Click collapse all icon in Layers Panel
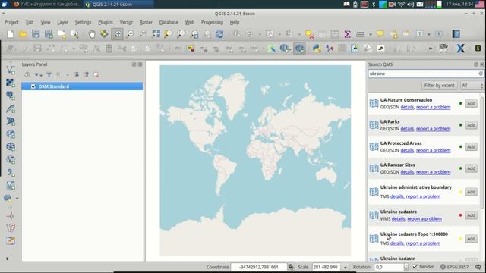The width and height of the screenshot is (486, 273). [87, 74]
